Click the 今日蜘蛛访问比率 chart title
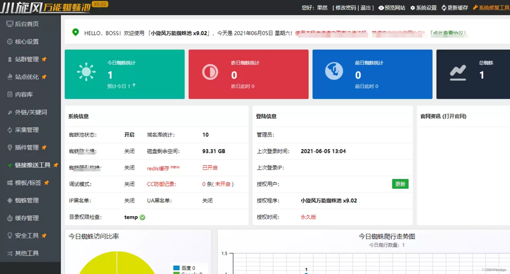The width and height of the screenshot is (510, 274). click(94, 236)
